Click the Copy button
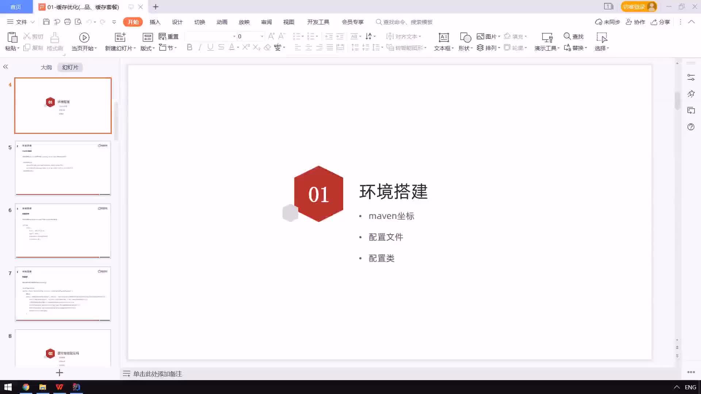701x394 pixels. click(x=33, y=48)
